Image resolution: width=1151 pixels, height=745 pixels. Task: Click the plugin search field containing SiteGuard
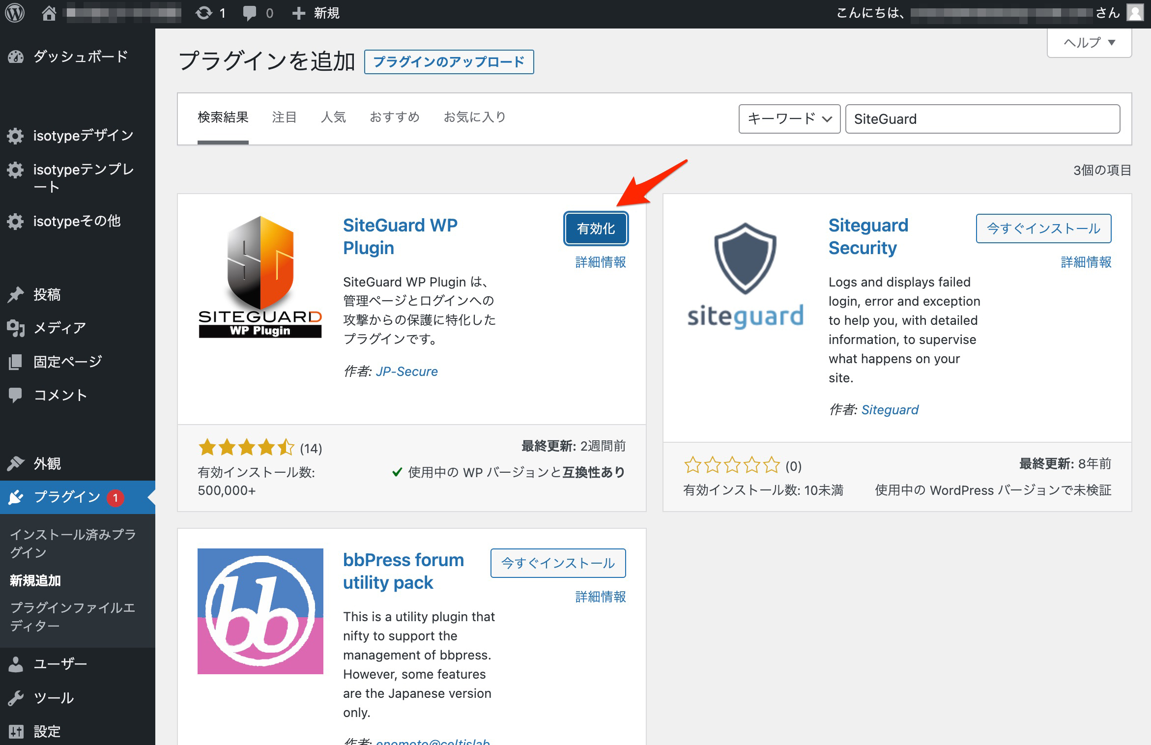[x=982, y=119]
